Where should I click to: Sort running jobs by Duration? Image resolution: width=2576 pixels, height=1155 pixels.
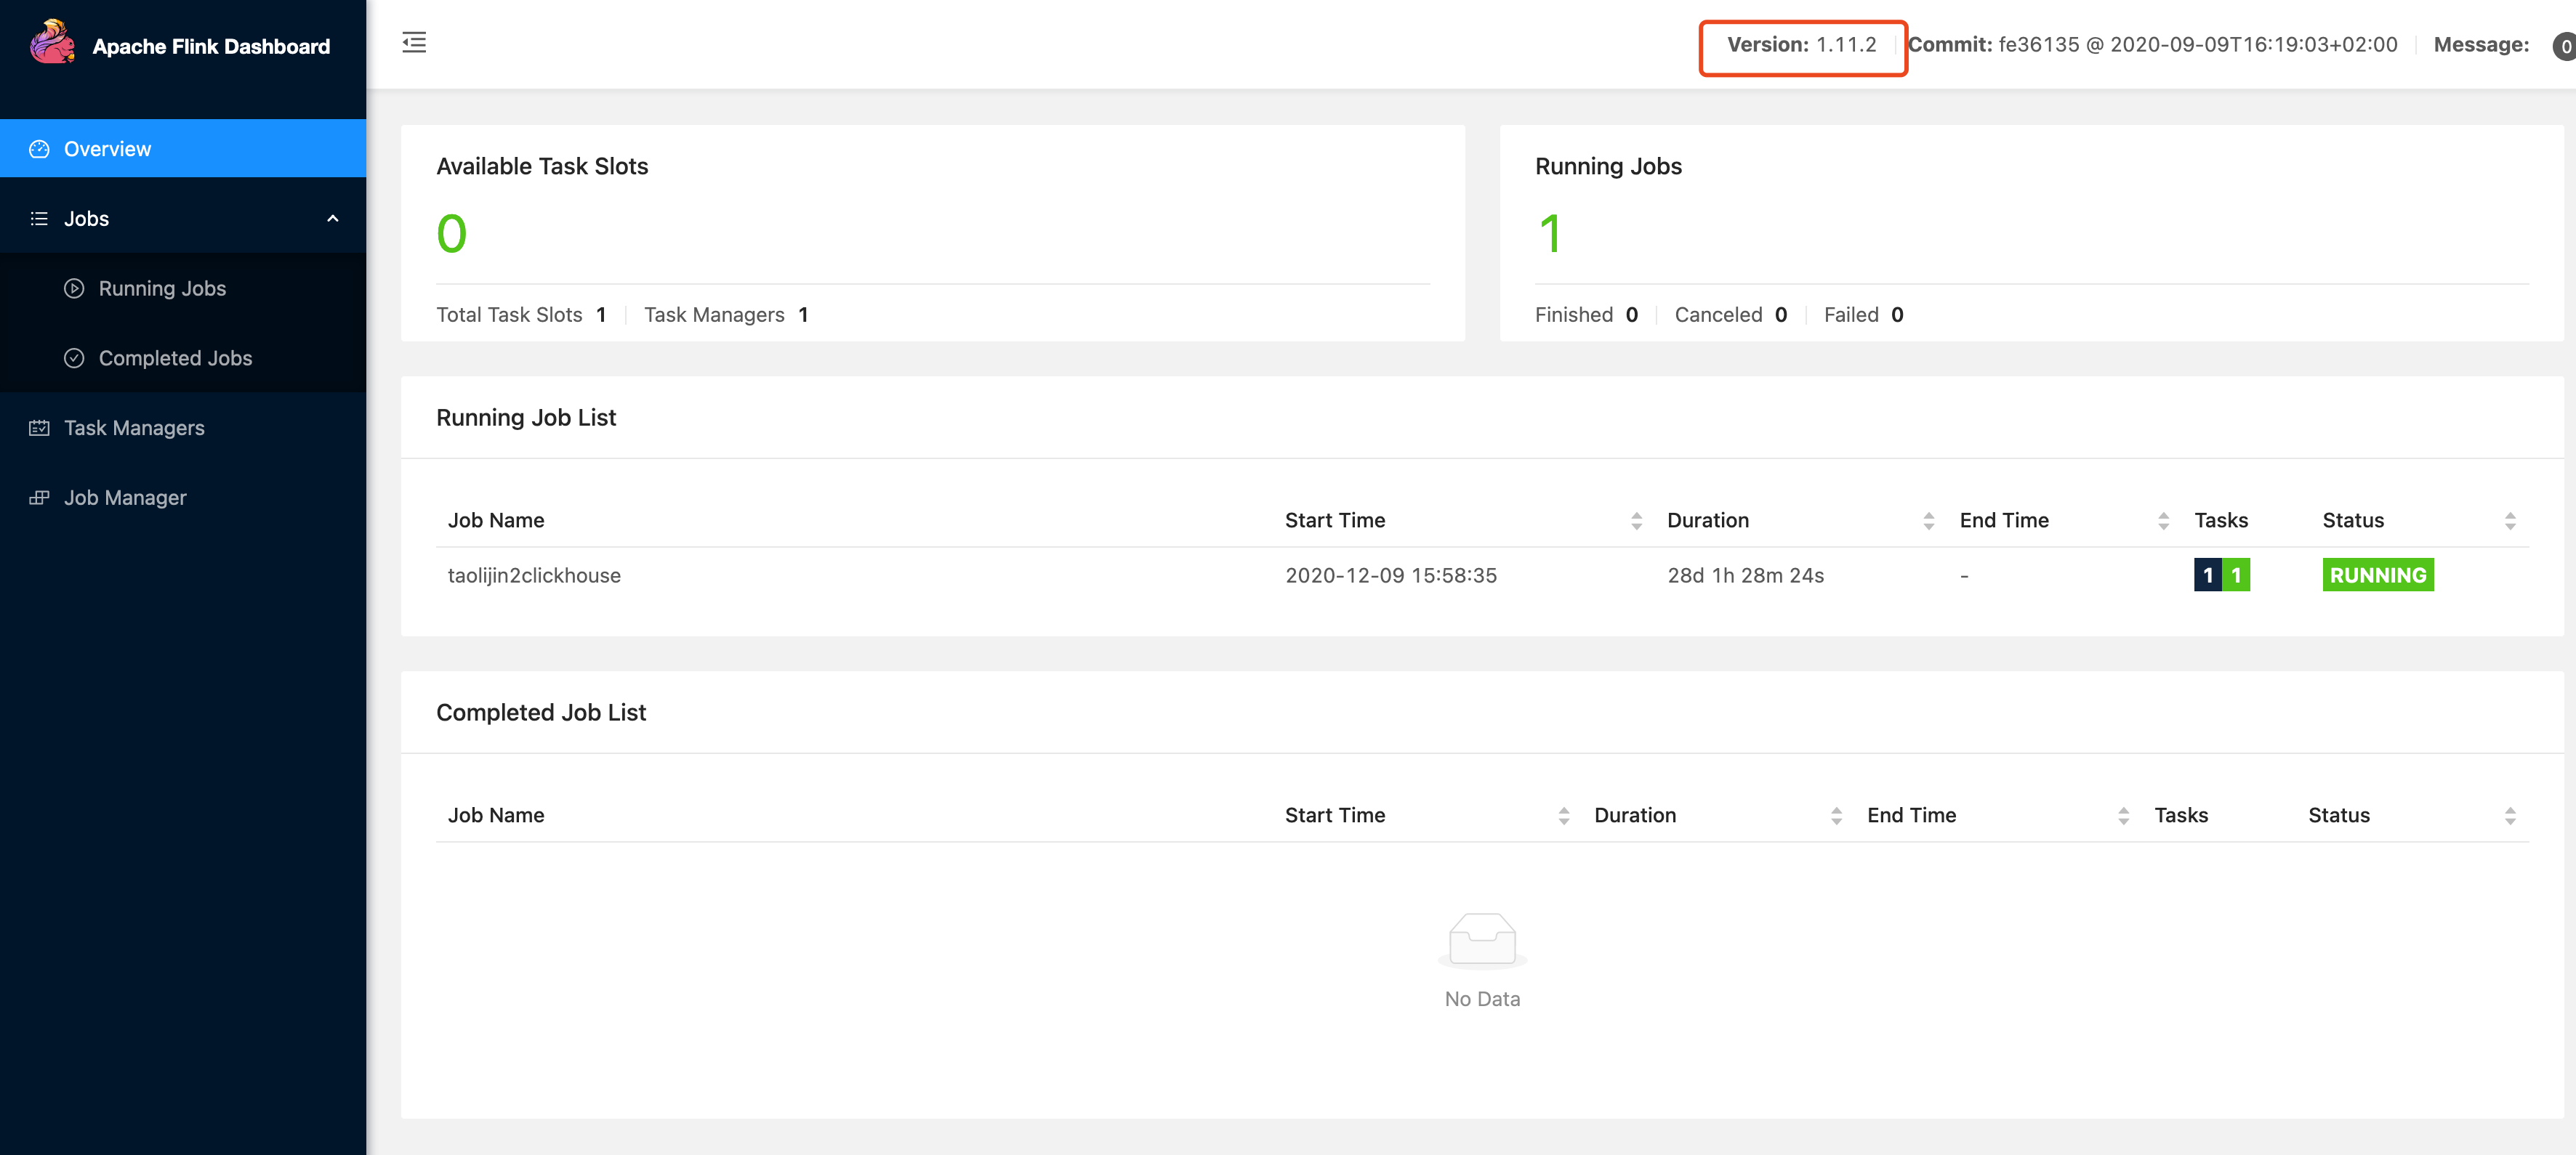(x=1928, y=521)
